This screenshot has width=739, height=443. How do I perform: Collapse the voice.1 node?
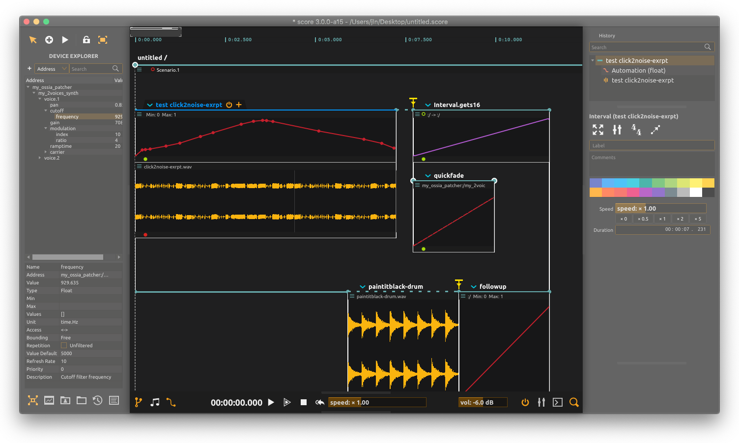pyautogui.click(x=40, y=99)
